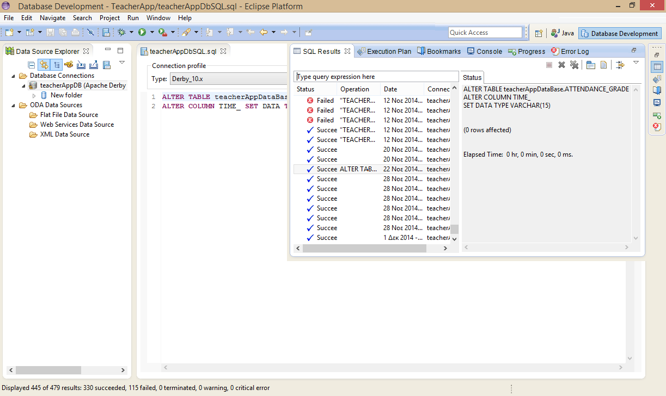Click the Execution Plan icon in right side bar
Screen dimensions: 666x396
pyautogui.click(x=657, y=79)
